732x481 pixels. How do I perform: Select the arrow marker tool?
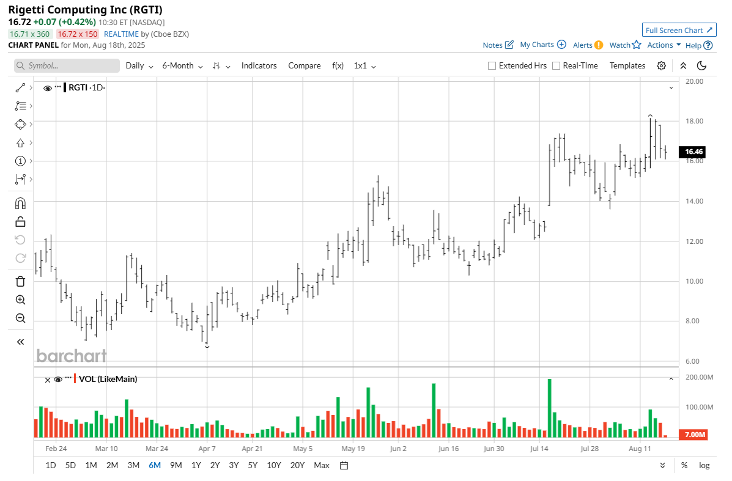tap(20, 143)
